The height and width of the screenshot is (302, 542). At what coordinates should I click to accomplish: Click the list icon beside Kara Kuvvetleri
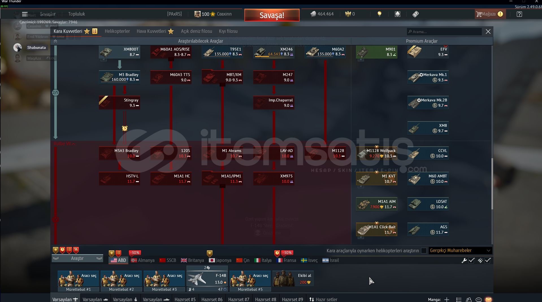click(95, 31)
